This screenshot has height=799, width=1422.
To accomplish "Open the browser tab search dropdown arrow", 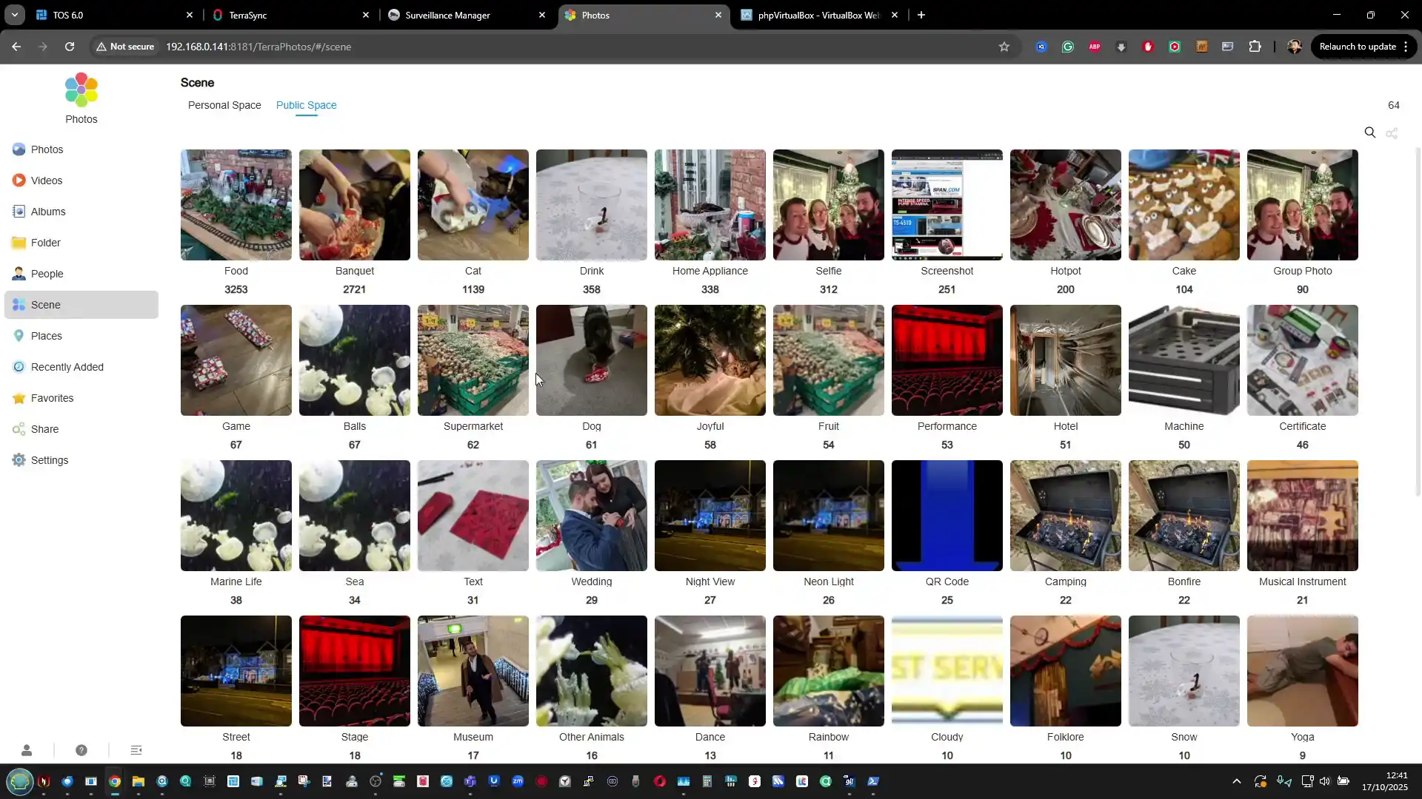I will click(14, 15).
